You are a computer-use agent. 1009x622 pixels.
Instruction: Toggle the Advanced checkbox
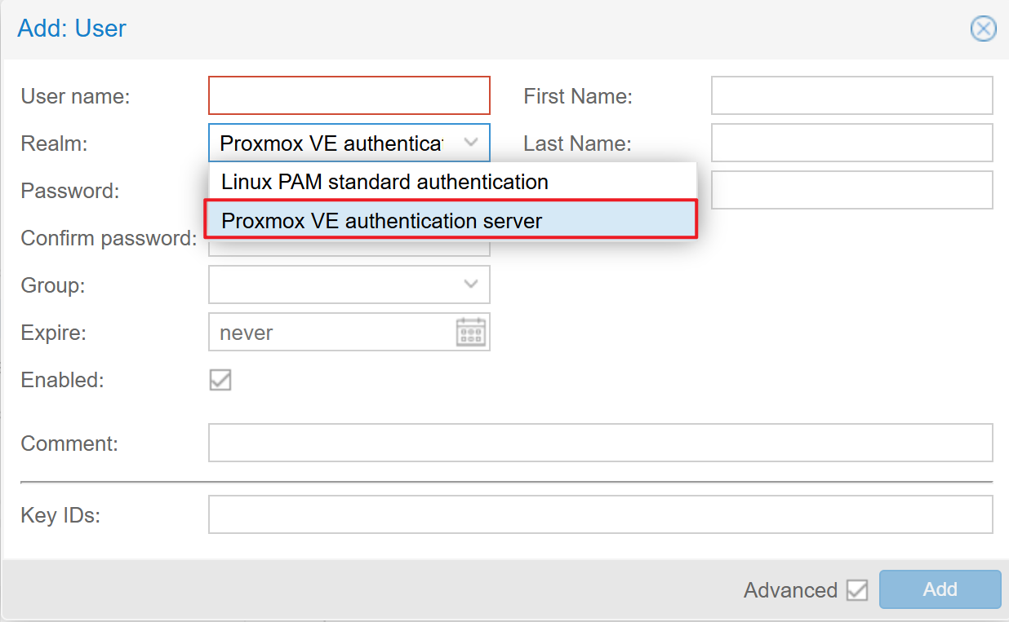pos(857,590)
